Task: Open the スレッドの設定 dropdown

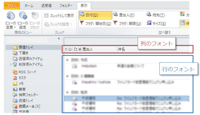Action: pyautogui.click(x=58, y=24)
